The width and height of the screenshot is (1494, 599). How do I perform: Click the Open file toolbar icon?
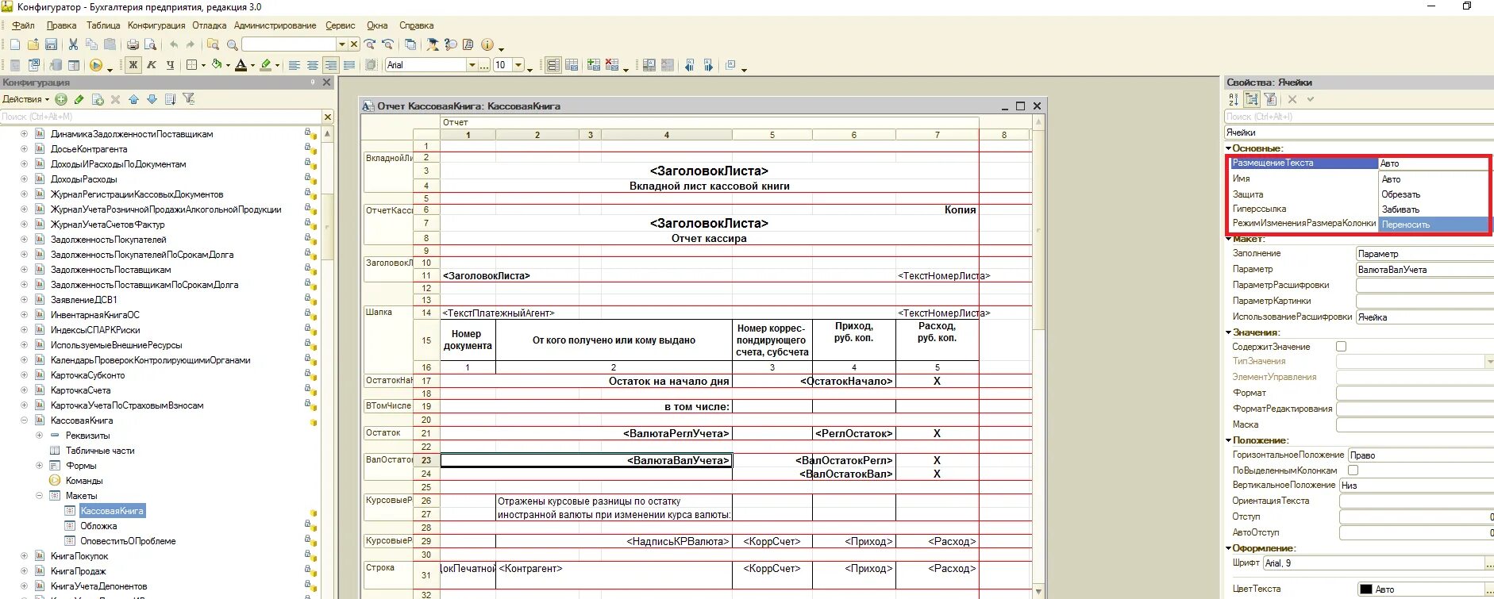pos(33,44)
